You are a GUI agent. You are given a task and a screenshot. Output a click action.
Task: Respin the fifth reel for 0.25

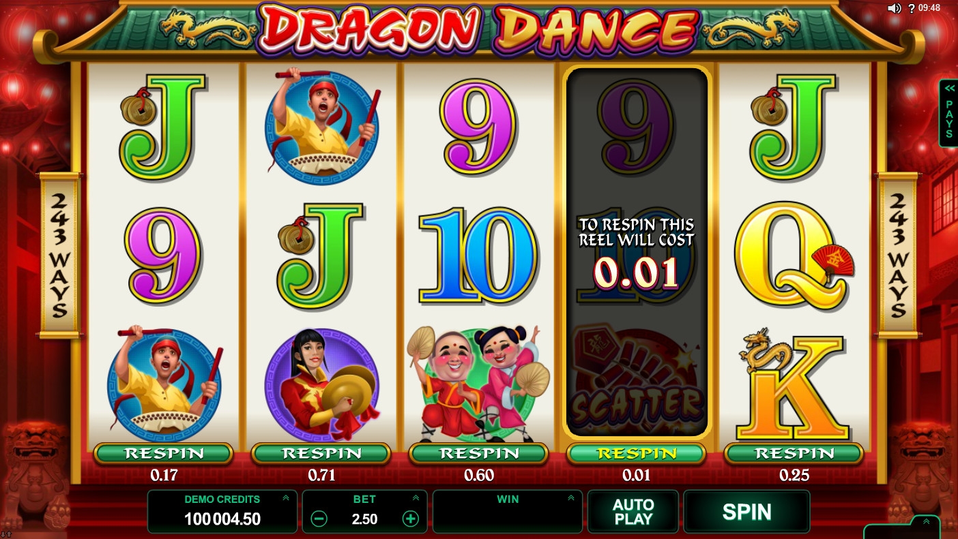tap(794, 453)
